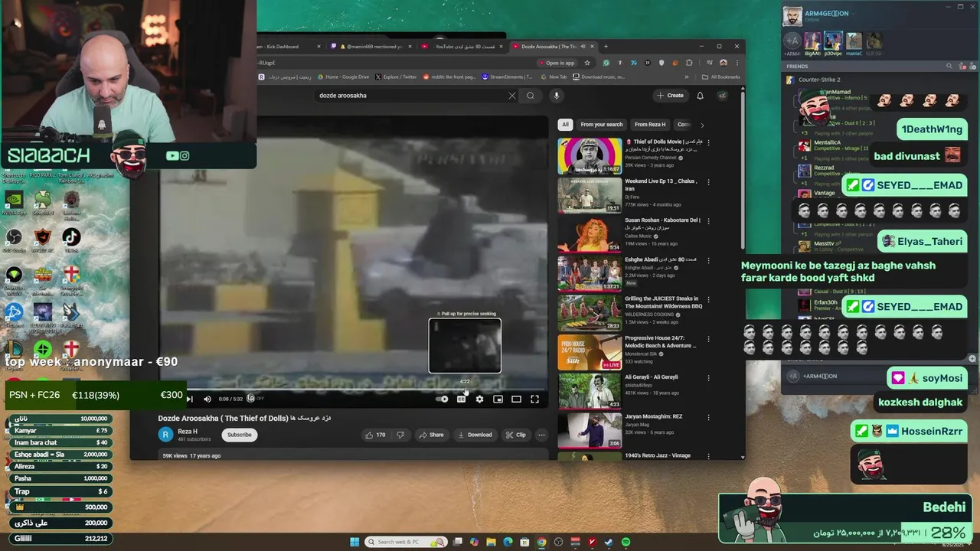Subscribe to Reza H channel
The height and width of the screenshot is (551, 980).
239,435
